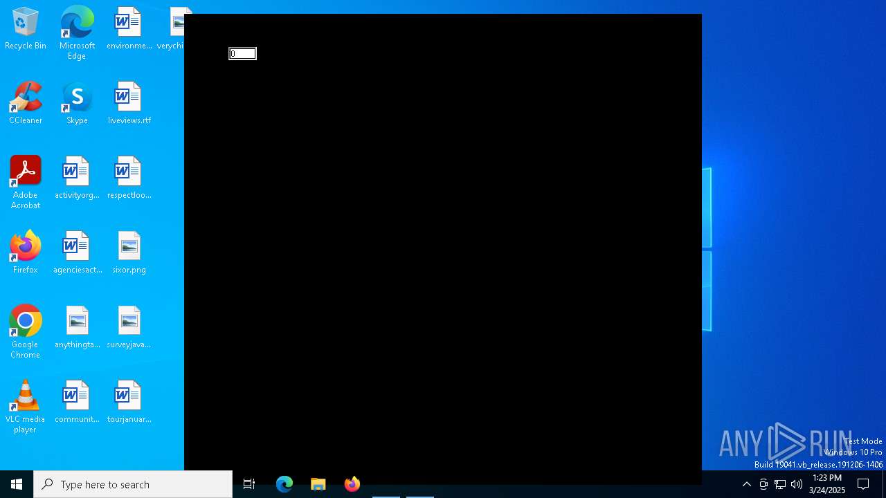The width and height of the screenshot is (886, 498).
Task: Select the anythingta... image file
Action: click(77, 328)
